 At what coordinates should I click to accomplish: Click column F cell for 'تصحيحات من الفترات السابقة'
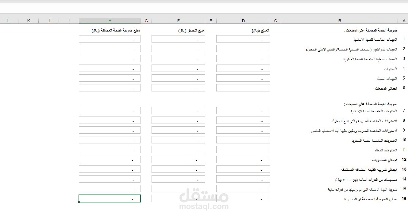[178, 179]
